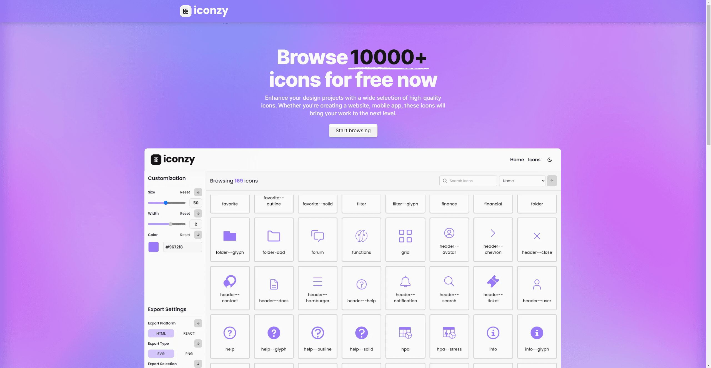Select the folder--glyph icon
This screenshot has width=711, height=368.
(x=229, y=239)
